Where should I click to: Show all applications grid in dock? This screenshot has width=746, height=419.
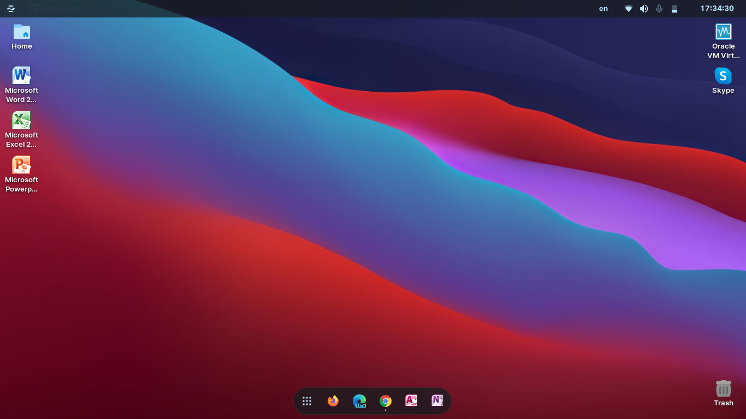pyautogui.click(x=307, y=401)
